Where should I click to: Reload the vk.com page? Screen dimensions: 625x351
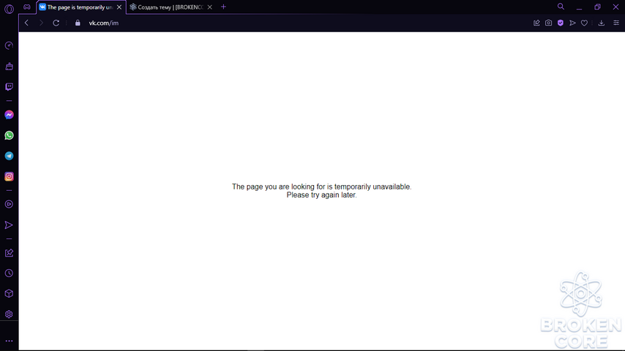pos(56,23)
